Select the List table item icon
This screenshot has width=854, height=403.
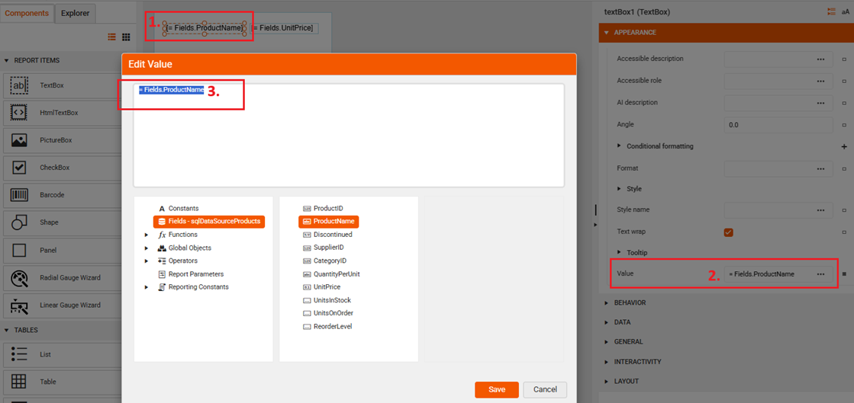click(19, 354)
